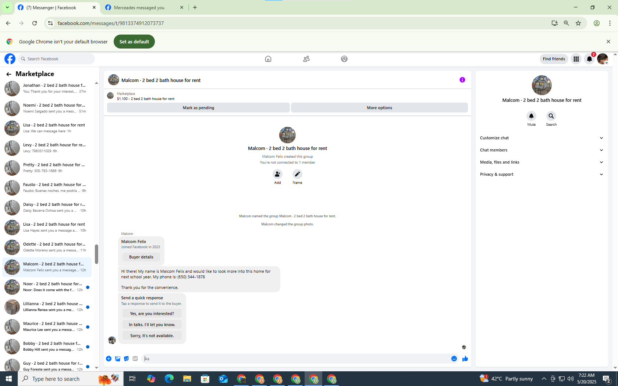Dismiss the default browser banner
This screenshot has width=618, height=386.
[x=608, y=42]
